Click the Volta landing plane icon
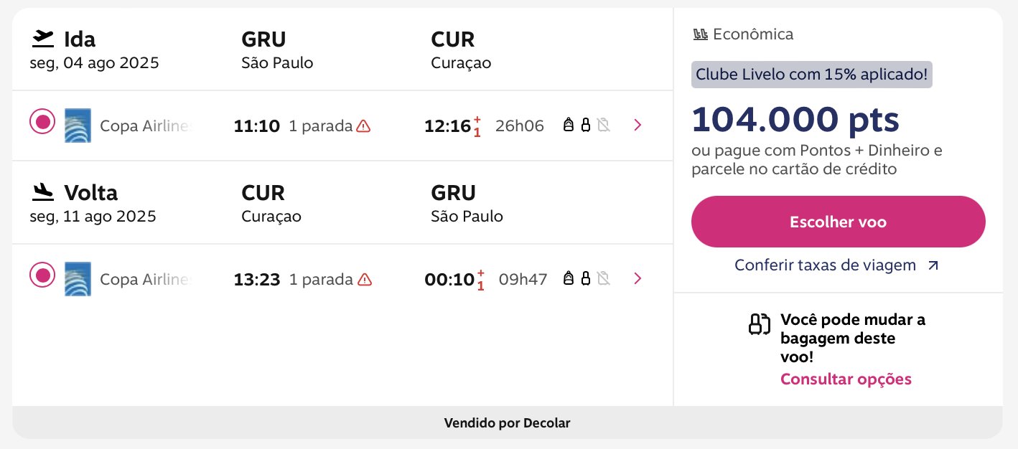 click(x=43, y=192)
